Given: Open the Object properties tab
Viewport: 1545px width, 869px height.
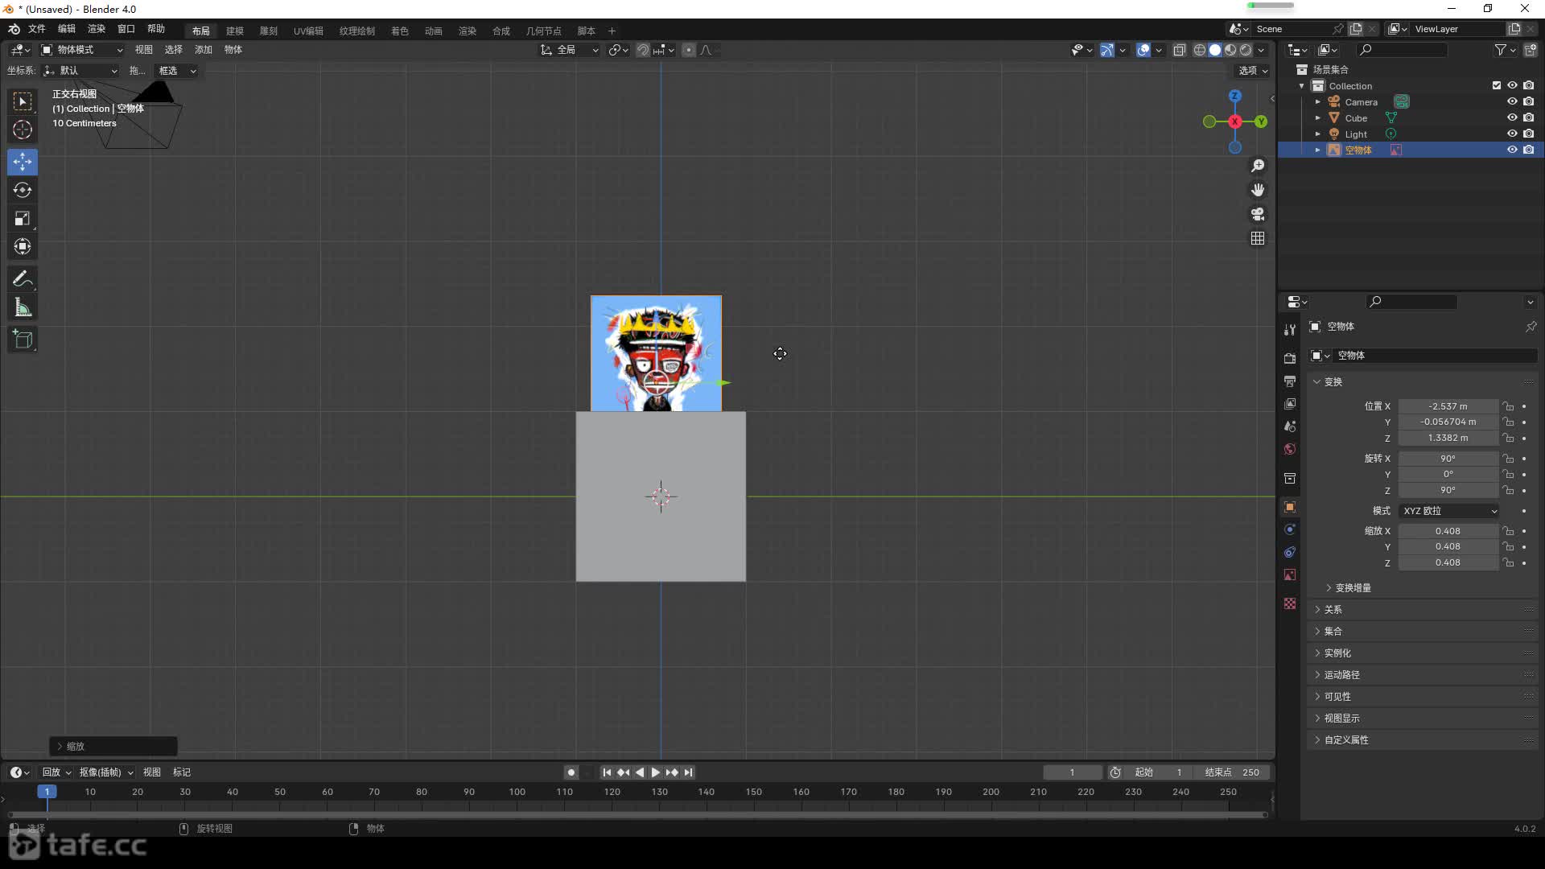Looking at the screenshot, I should [1290, 507].
